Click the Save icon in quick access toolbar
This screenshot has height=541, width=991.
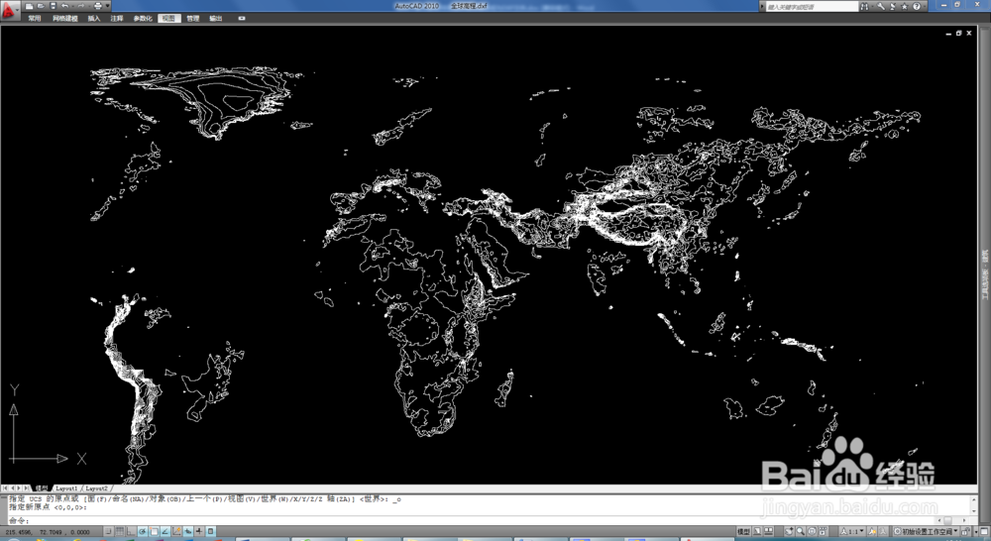[54, 6]
